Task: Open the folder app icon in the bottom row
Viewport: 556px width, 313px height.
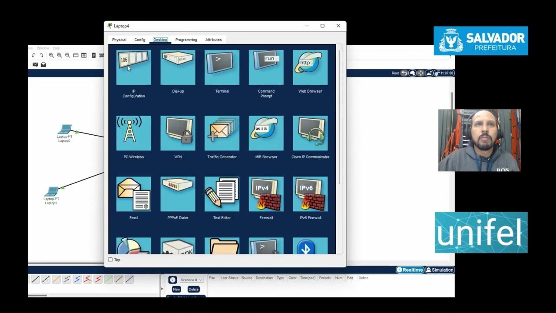Action: (x=222, y=246)
